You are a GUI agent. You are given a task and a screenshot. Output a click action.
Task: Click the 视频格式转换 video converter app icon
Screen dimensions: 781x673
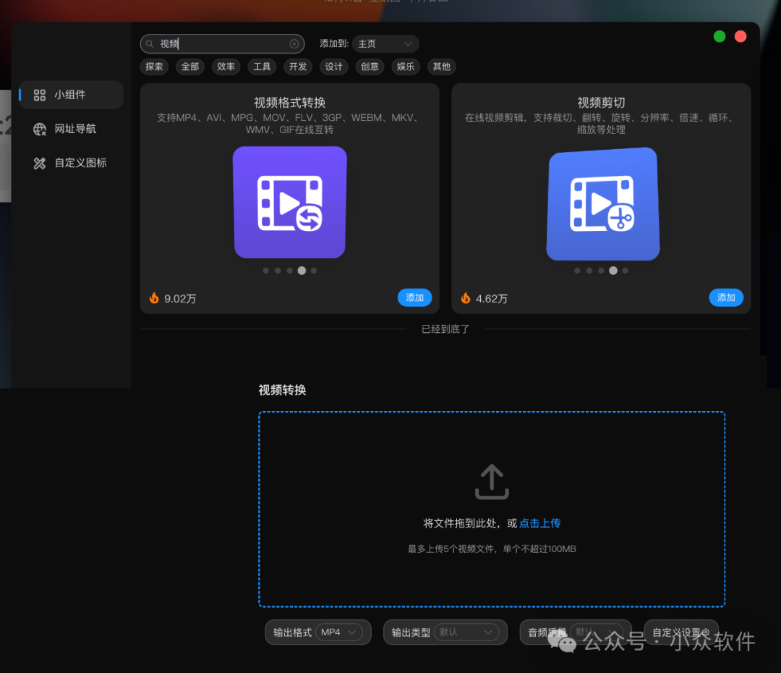pos(289,202)
